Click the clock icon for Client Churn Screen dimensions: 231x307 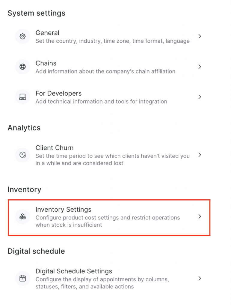click(x=22, y=155)
